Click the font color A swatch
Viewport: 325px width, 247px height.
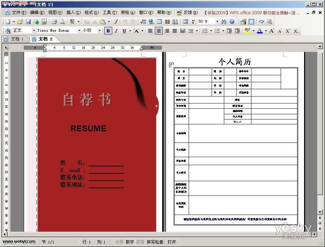point(259,31)
